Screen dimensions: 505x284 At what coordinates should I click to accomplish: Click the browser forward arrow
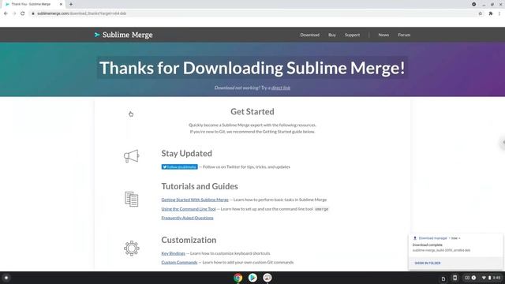pyautogui.click(x=14, y=13)
